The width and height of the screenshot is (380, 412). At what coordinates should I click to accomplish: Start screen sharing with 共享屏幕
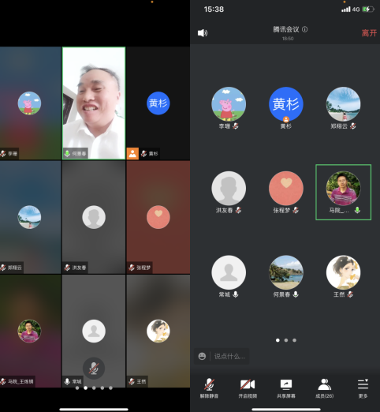point(286,388)
